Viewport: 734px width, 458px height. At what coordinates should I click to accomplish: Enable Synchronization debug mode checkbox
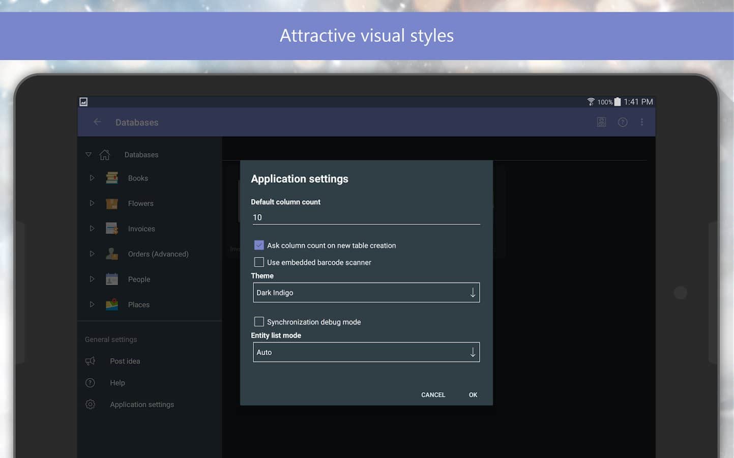[259, 322]
